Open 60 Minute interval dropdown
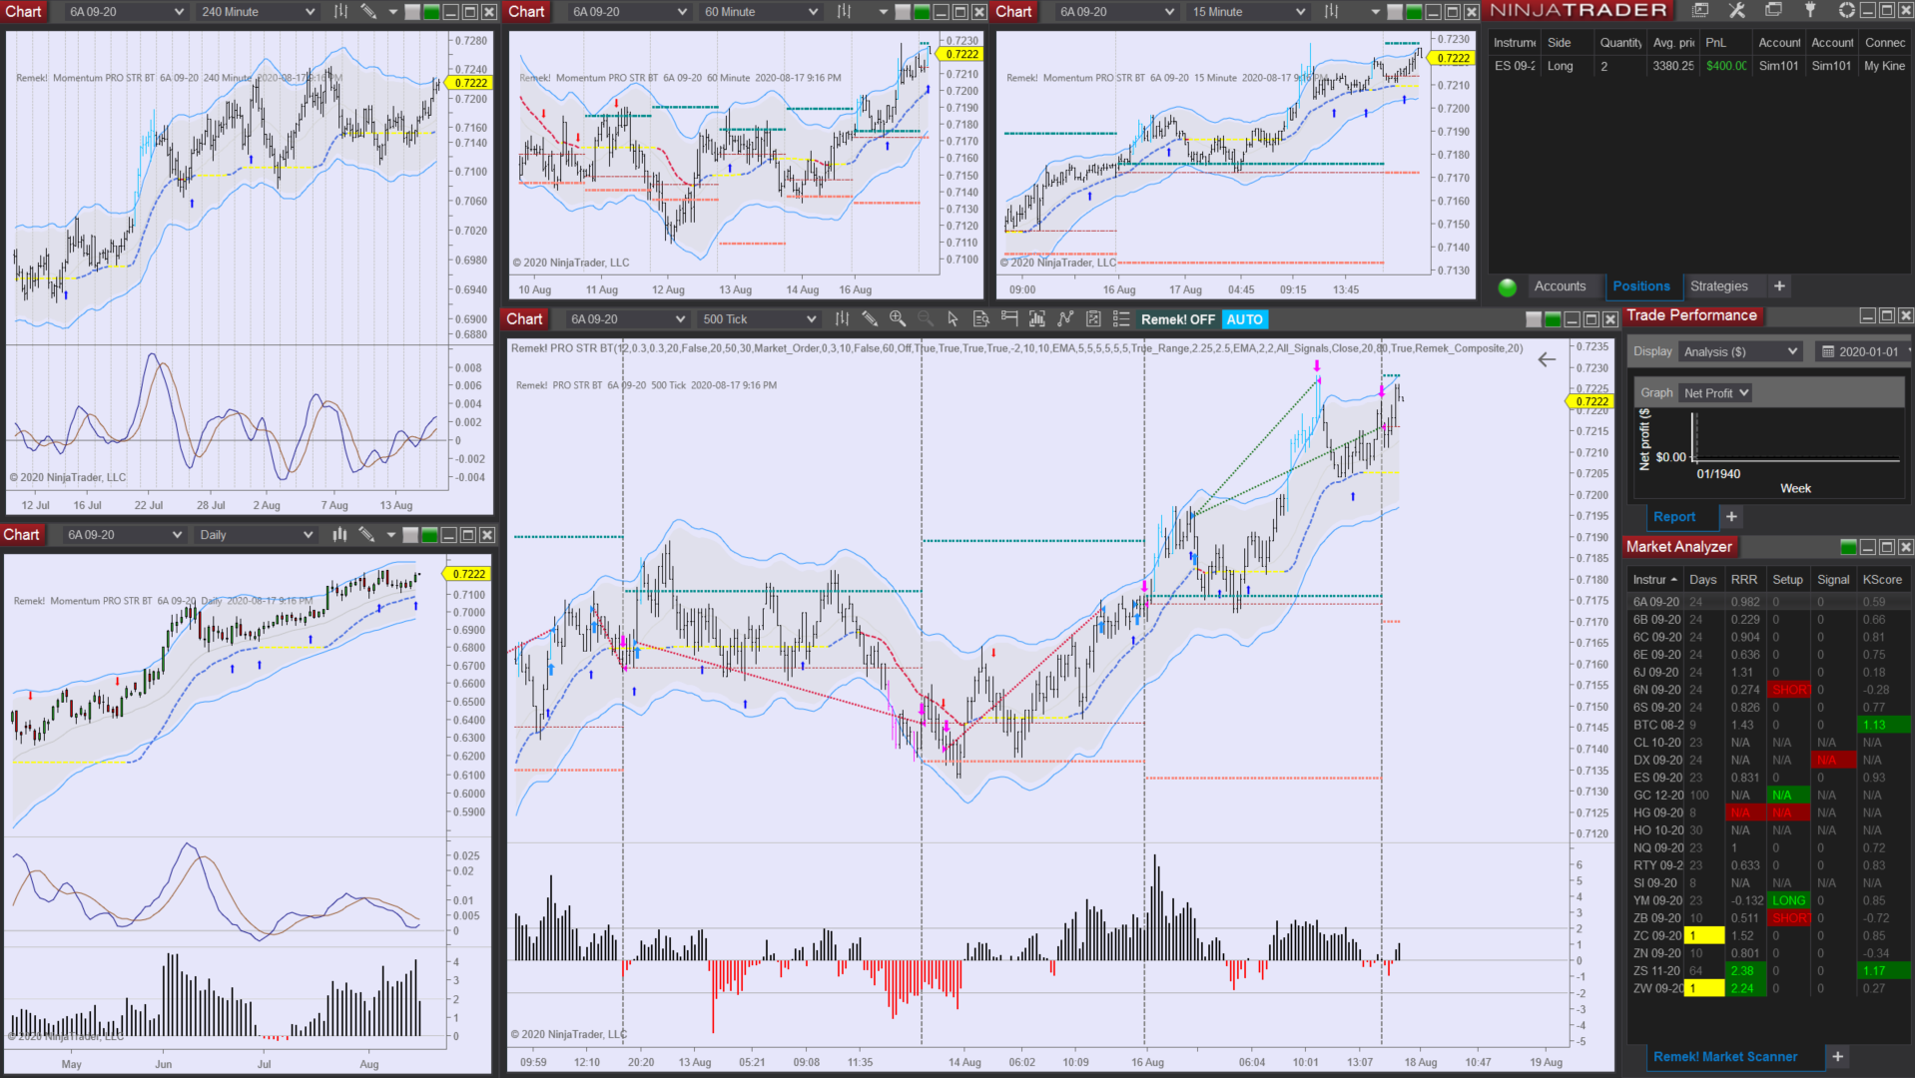 [x=761, y=12]
